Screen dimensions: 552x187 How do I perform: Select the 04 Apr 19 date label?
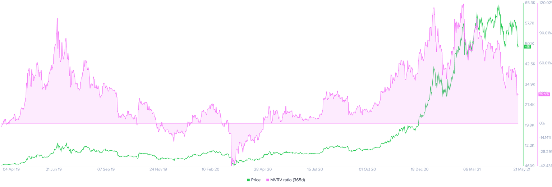click(x=11, y=169)
